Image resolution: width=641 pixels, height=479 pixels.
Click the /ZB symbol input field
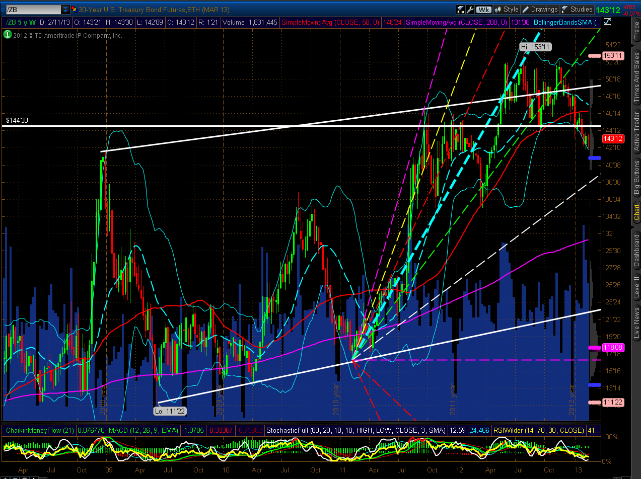[33, 9]
